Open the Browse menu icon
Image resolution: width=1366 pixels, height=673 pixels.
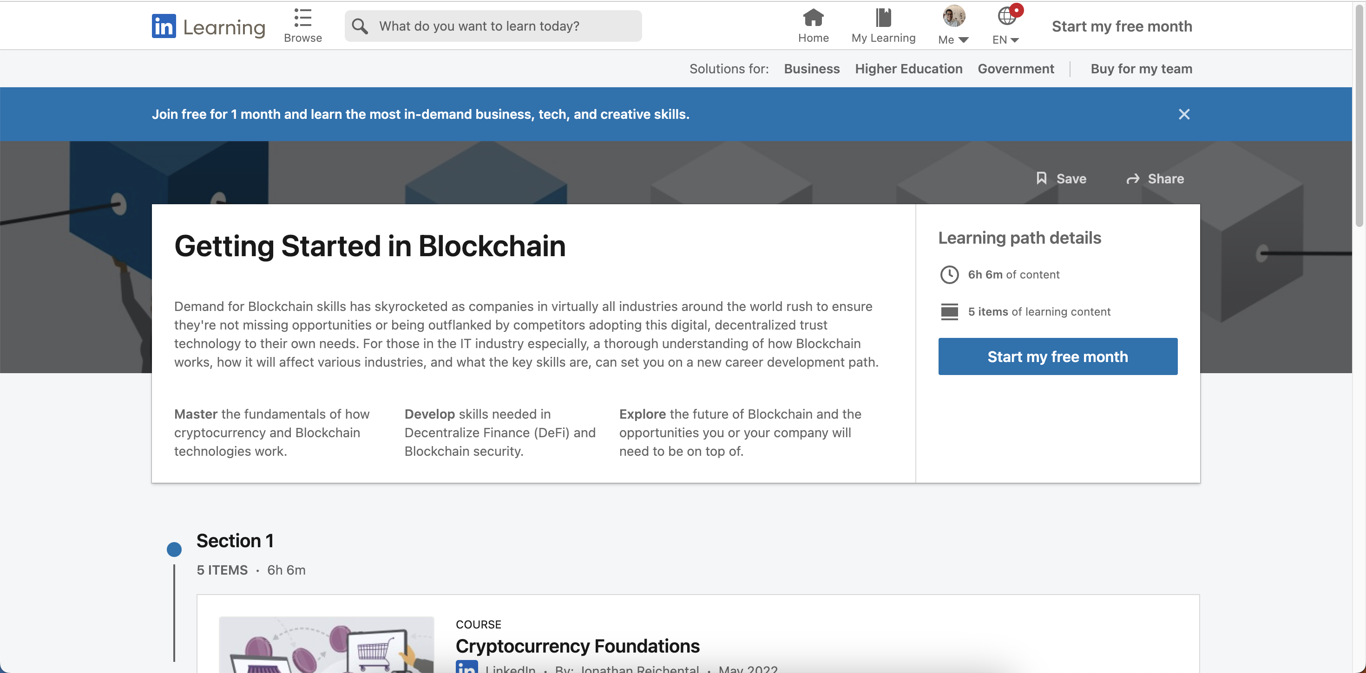[x=303, y=18]
